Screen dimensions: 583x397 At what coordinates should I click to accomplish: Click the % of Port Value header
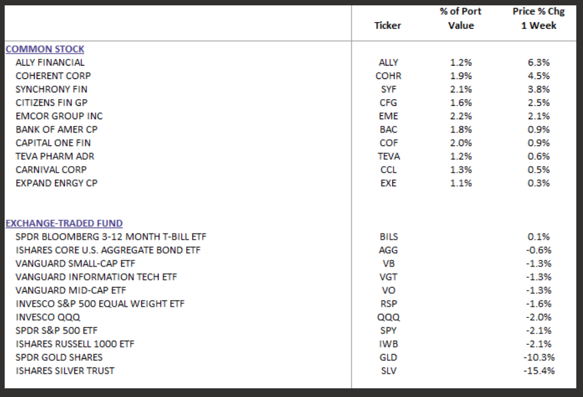(x=461, y=19)
